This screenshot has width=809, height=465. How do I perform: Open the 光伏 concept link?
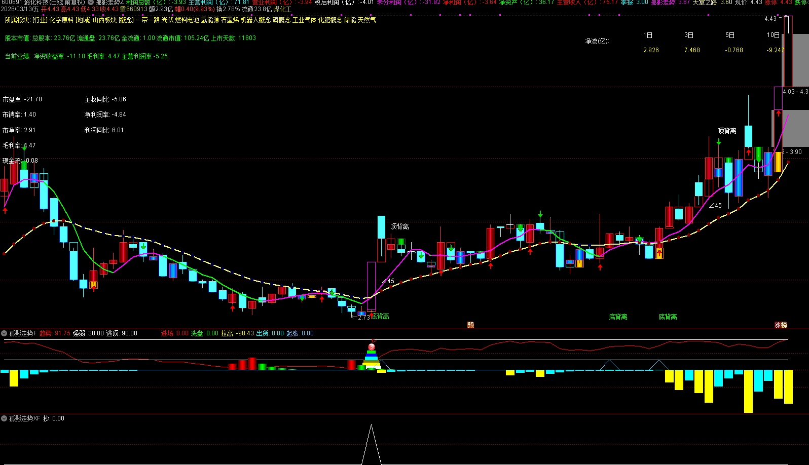tap(167, 20)
